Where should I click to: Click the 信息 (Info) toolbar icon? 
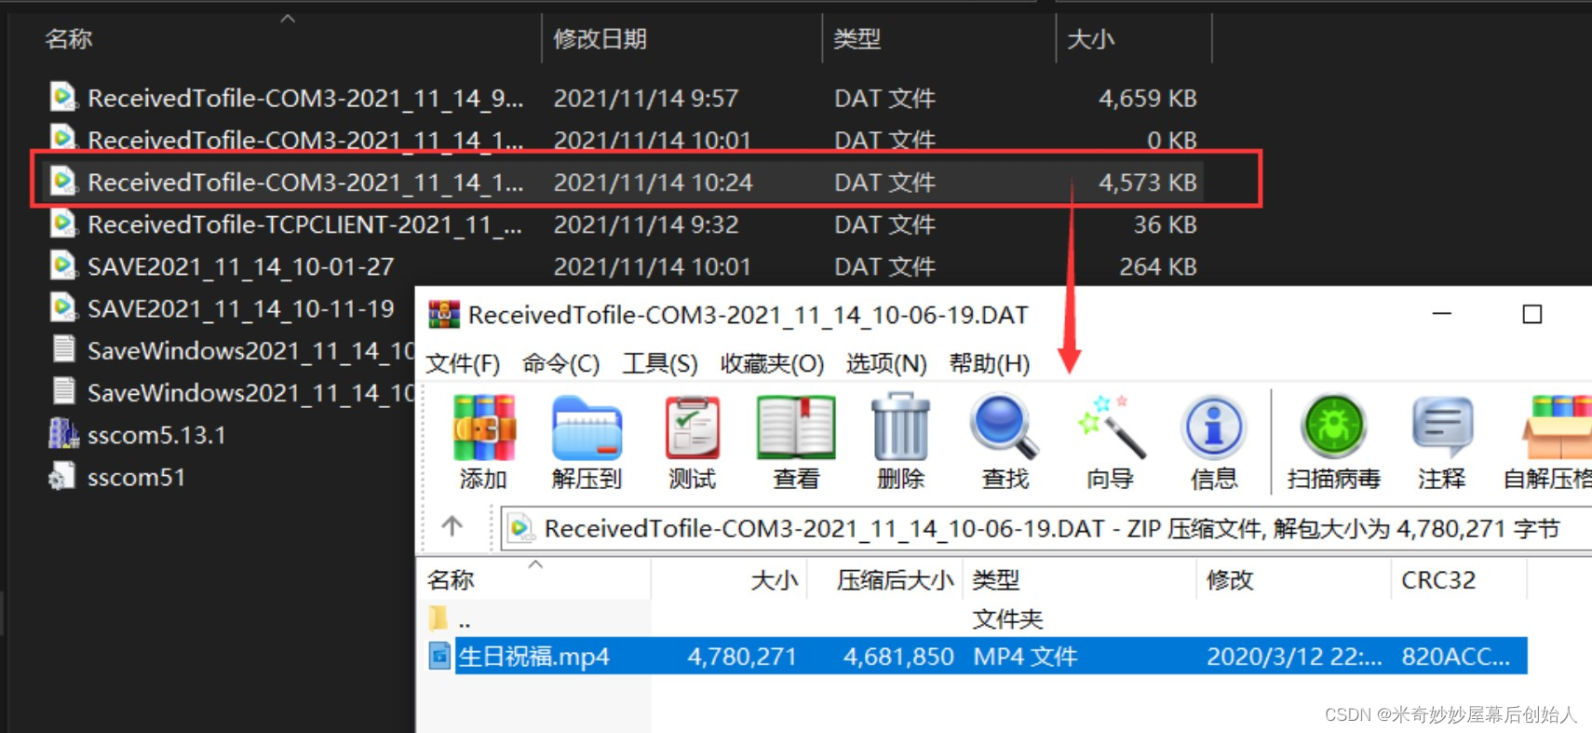pyautogui.click(x=1213, y=428)
